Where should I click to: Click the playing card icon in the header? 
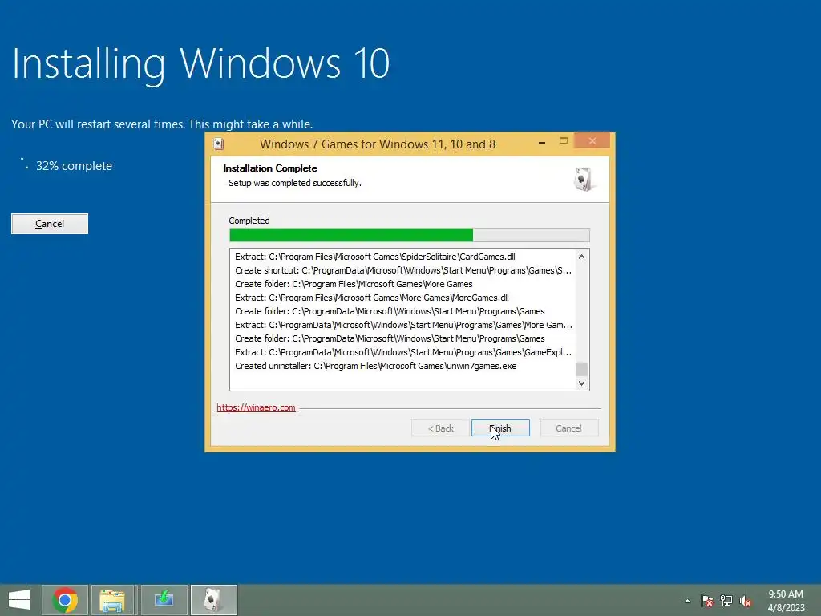click(584, 179)
